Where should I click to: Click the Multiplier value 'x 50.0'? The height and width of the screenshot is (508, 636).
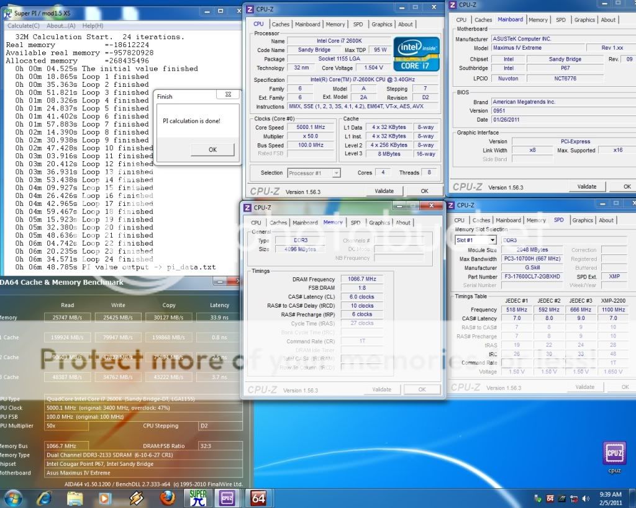click(311, 136)
